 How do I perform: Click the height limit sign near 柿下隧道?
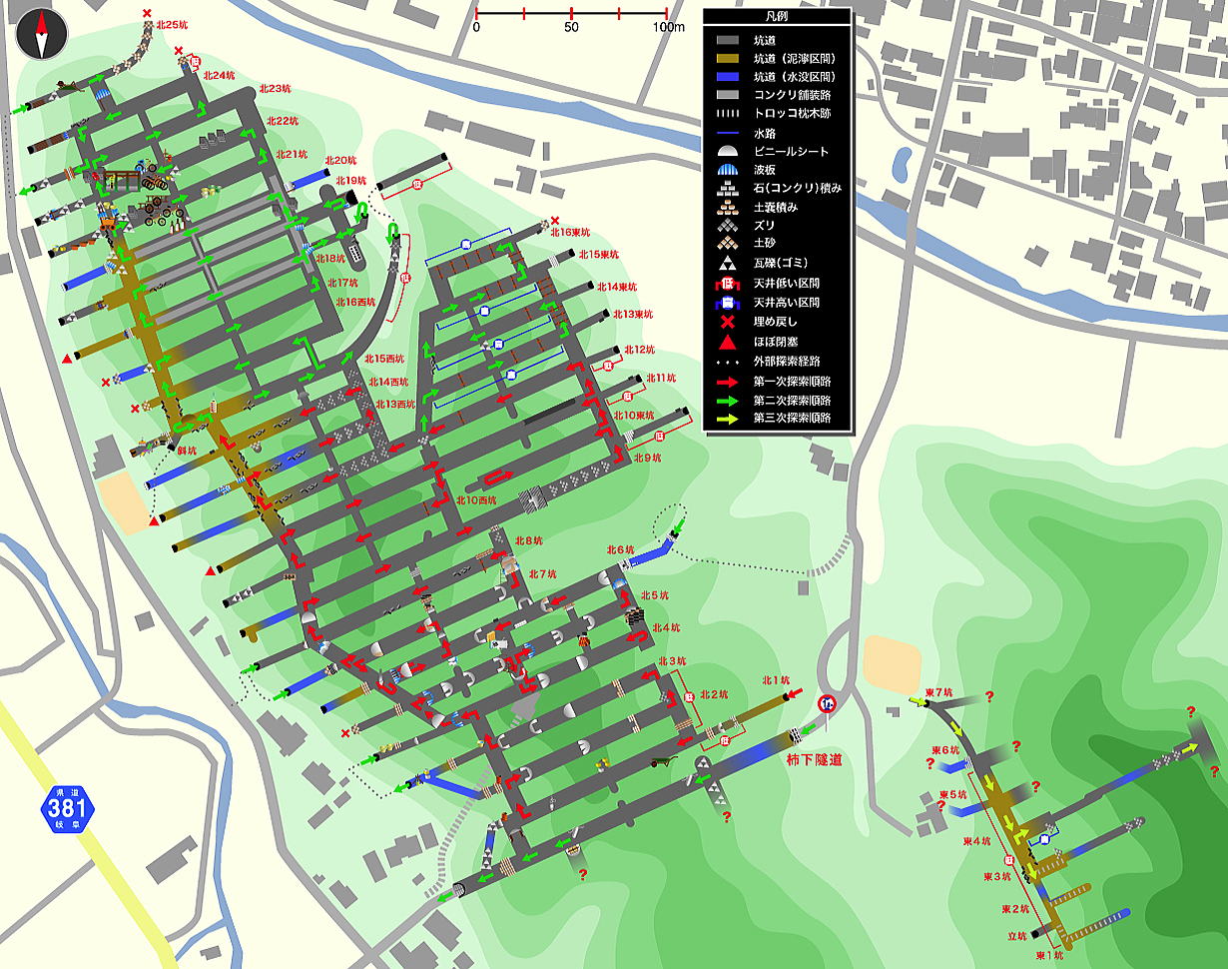pyautogui.click(x=827, y=704)
